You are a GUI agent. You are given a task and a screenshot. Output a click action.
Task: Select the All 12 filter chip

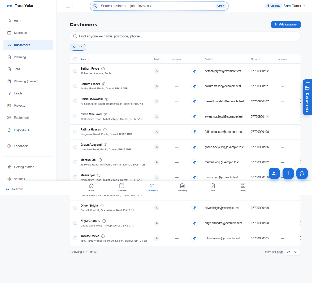[78, 47]
